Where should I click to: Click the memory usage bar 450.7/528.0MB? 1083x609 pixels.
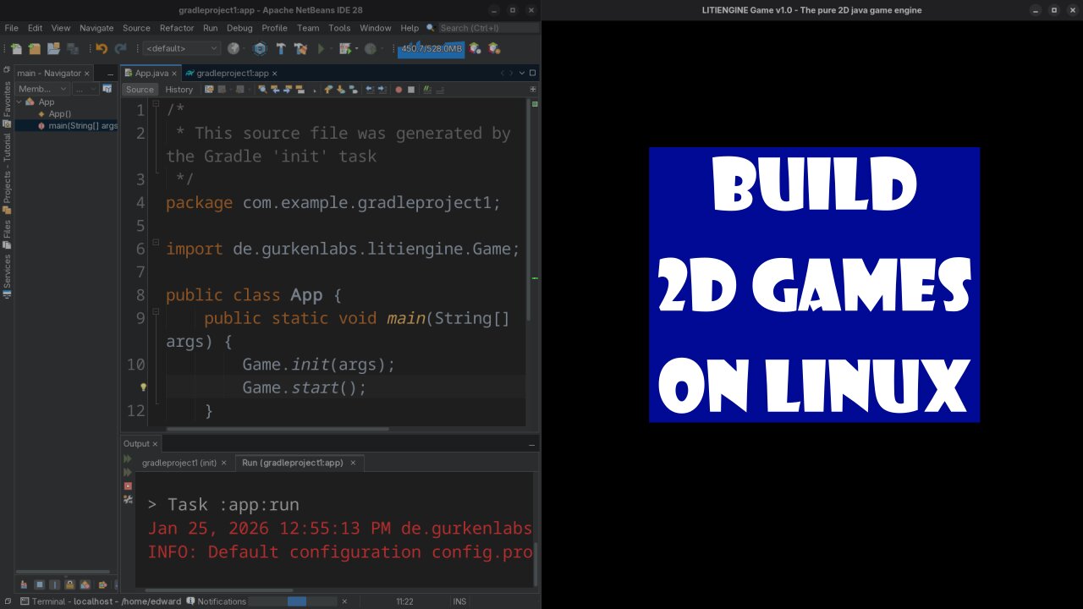[x=431, y=48]
